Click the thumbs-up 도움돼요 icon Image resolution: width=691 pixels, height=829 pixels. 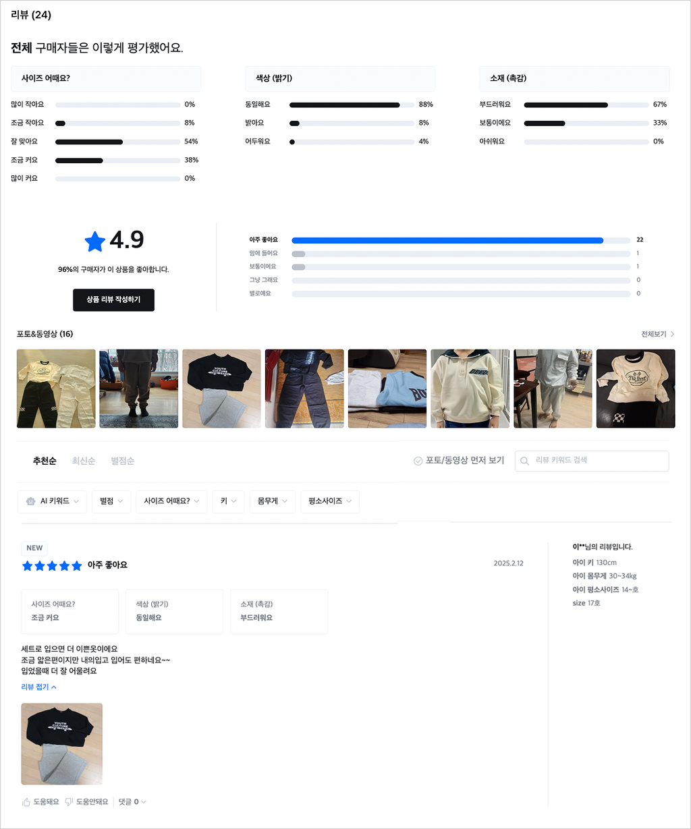[26, 802]
